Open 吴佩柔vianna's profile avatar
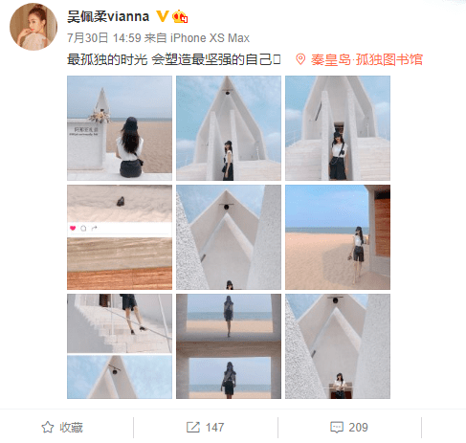Image resolution: width=466 pixels, height=443 pixels. tap(33, 27)
